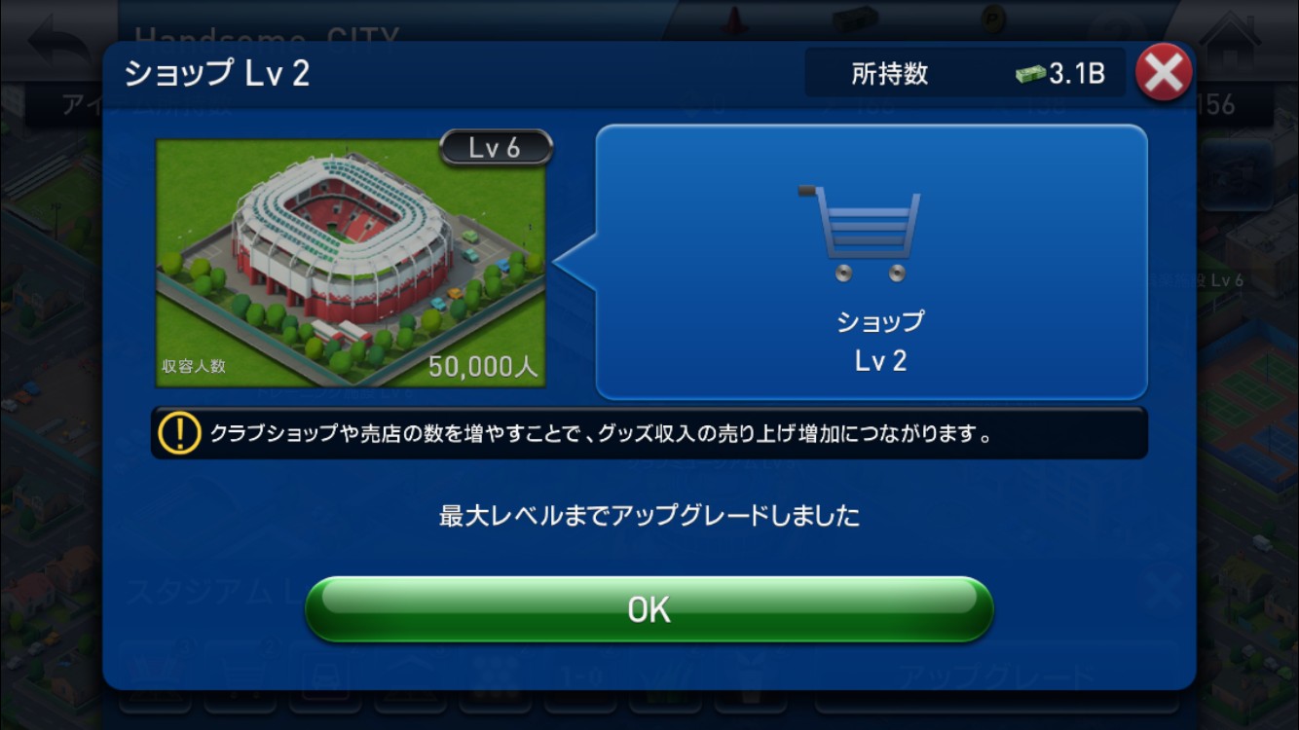Tap the 所持数 3.1B balance display
This screenshot has width=1299, height=730.
click(965, 74)
